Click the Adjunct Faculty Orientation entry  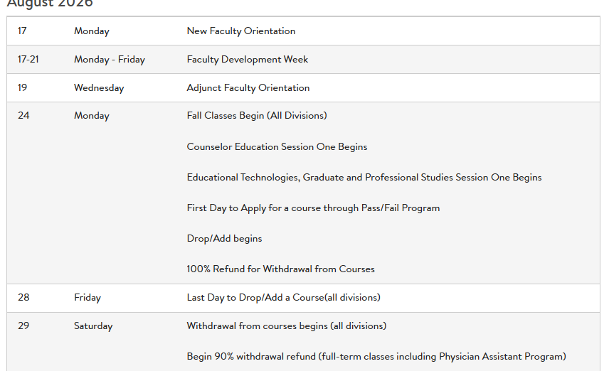248,87
